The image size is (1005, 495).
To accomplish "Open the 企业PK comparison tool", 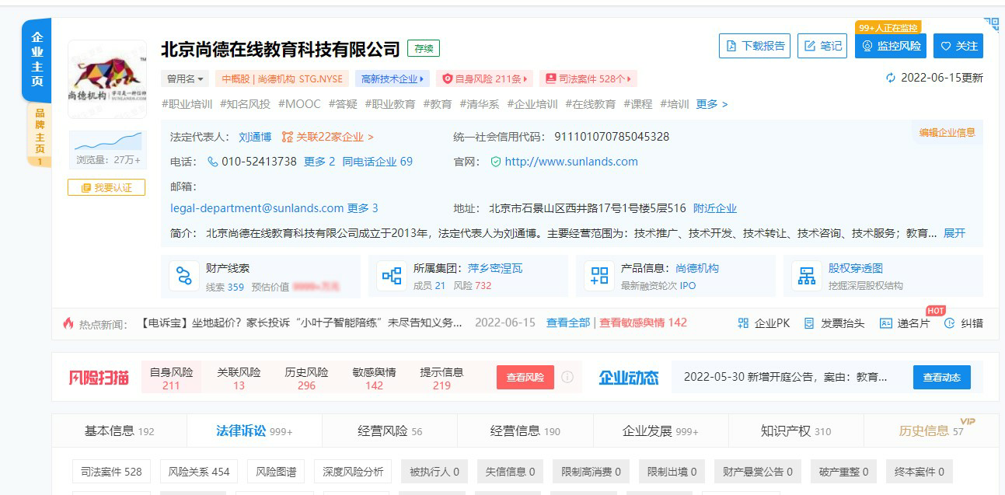I will pyautogui.click(x=763, y=322).
